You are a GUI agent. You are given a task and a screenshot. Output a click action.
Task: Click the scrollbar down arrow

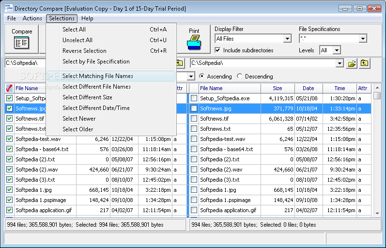[x=377, y=214]
